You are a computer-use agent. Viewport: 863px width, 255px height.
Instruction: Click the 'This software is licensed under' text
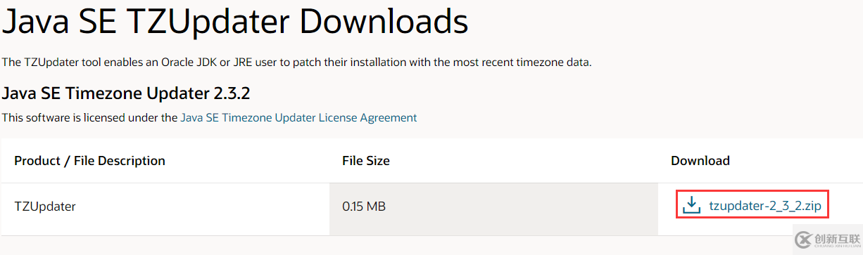click(89, 118)
